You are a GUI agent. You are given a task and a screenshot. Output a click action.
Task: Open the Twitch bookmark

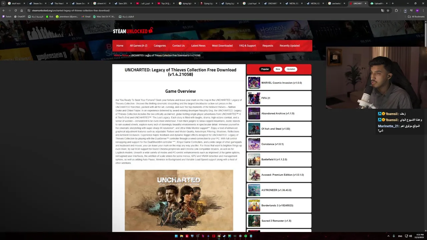pyautogui.click(x=7, y=17)
